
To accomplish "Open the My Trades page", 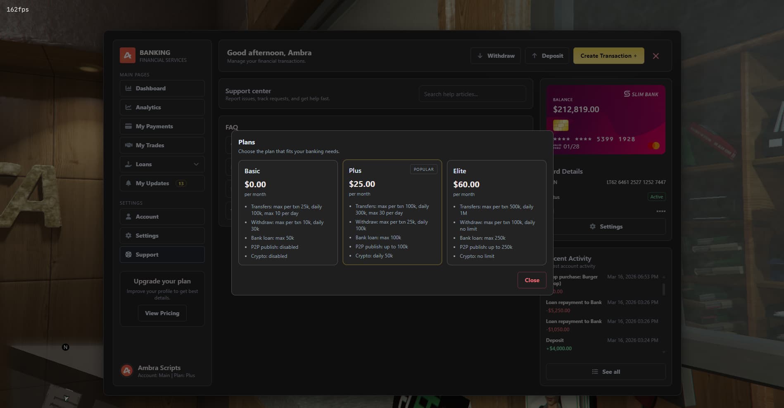I will (162, 145).
